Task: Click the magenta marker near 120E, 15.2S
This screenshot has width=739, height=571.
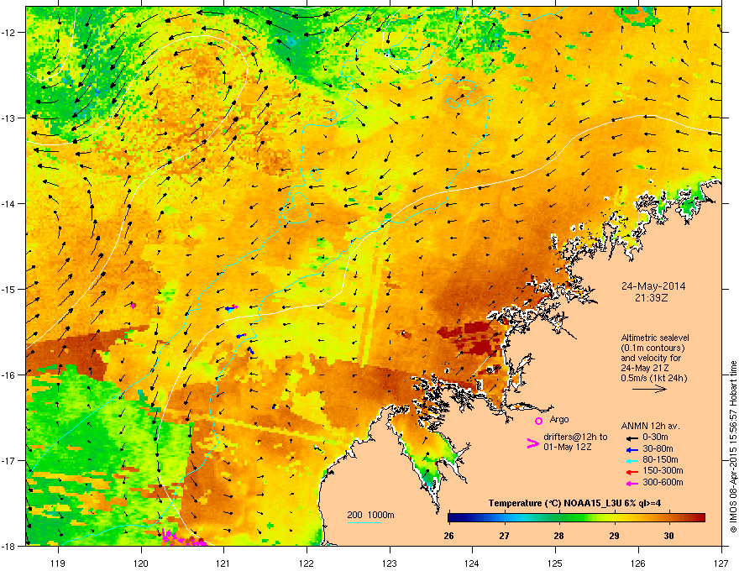Action: tap(133, 306)
